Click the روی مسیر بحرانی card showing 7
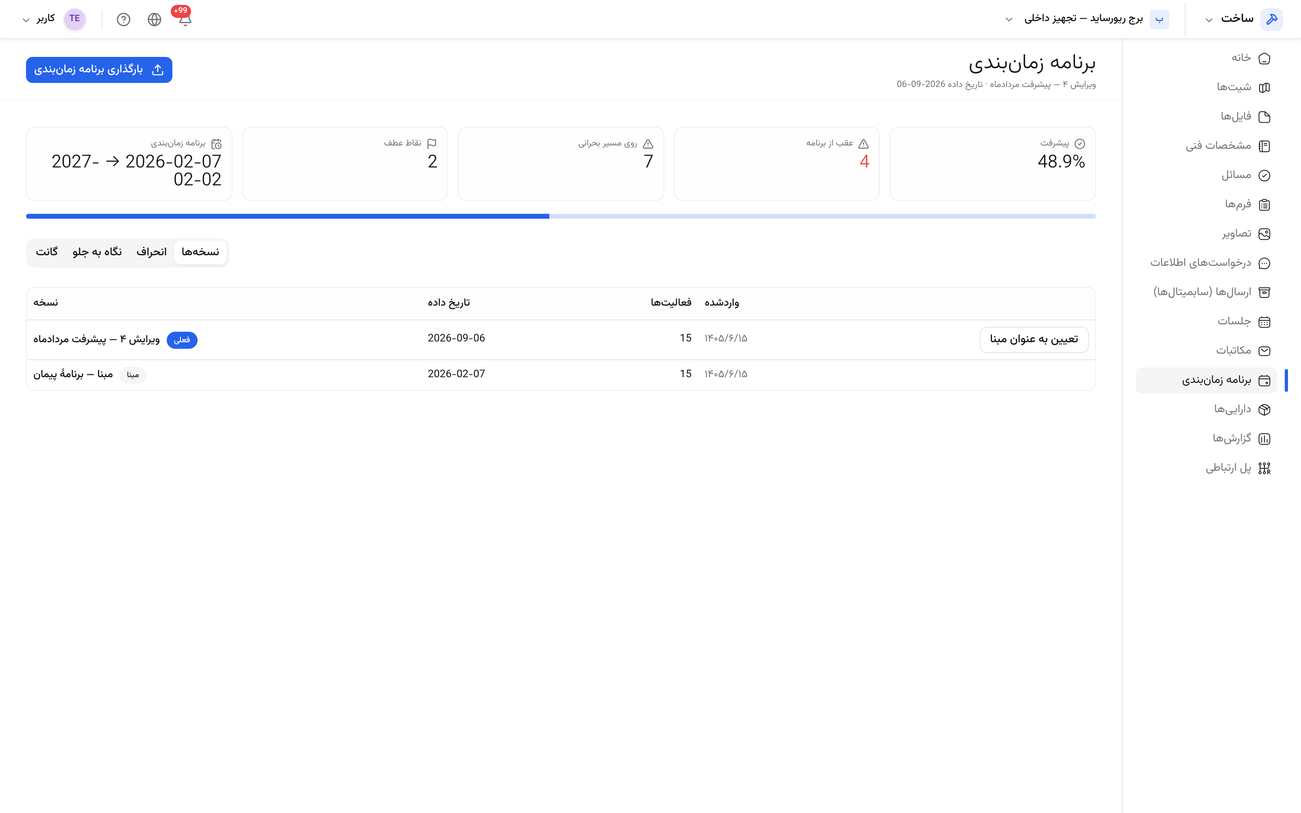The height and width of the screenshot is (813, 1301). (561, 163)
